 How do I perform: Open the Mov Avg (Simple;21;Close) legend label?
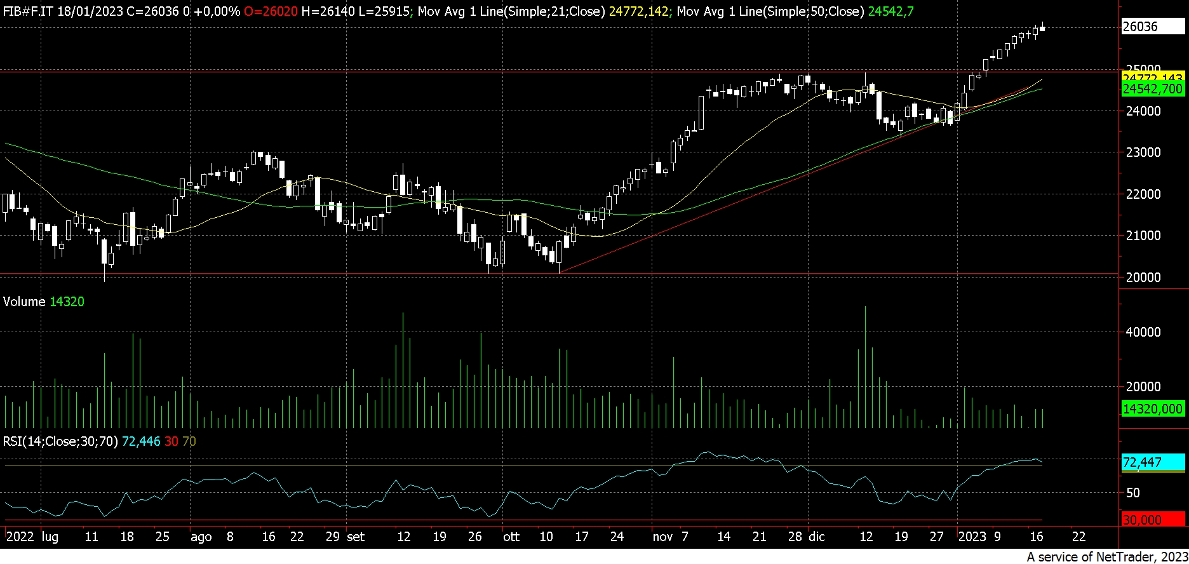pyautogui.click(x=511, y=11)
